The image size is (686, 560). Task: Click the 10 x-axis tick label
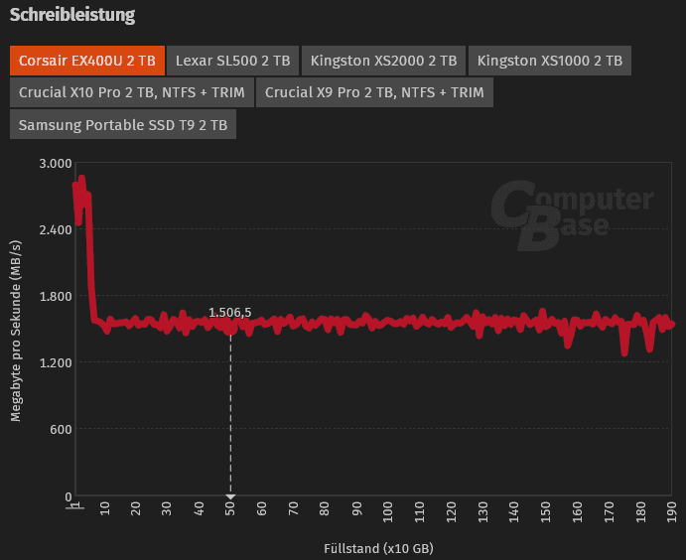(x=104, y=508)
